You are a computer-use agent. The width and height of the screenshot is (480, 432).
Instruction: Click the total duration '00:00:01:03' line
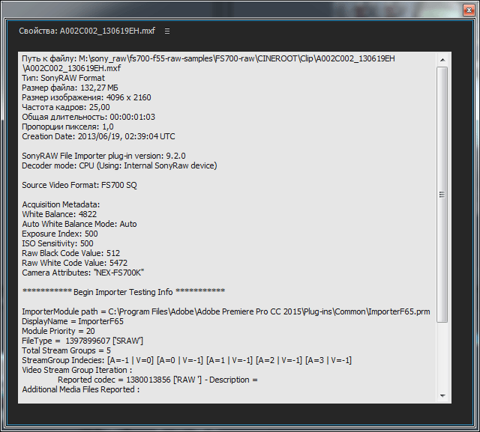tap(88, 117)
